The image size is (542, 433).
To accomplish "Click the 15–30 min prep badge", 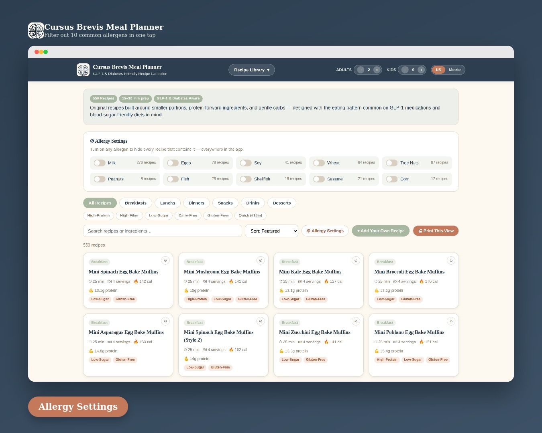I will (135, 99).
